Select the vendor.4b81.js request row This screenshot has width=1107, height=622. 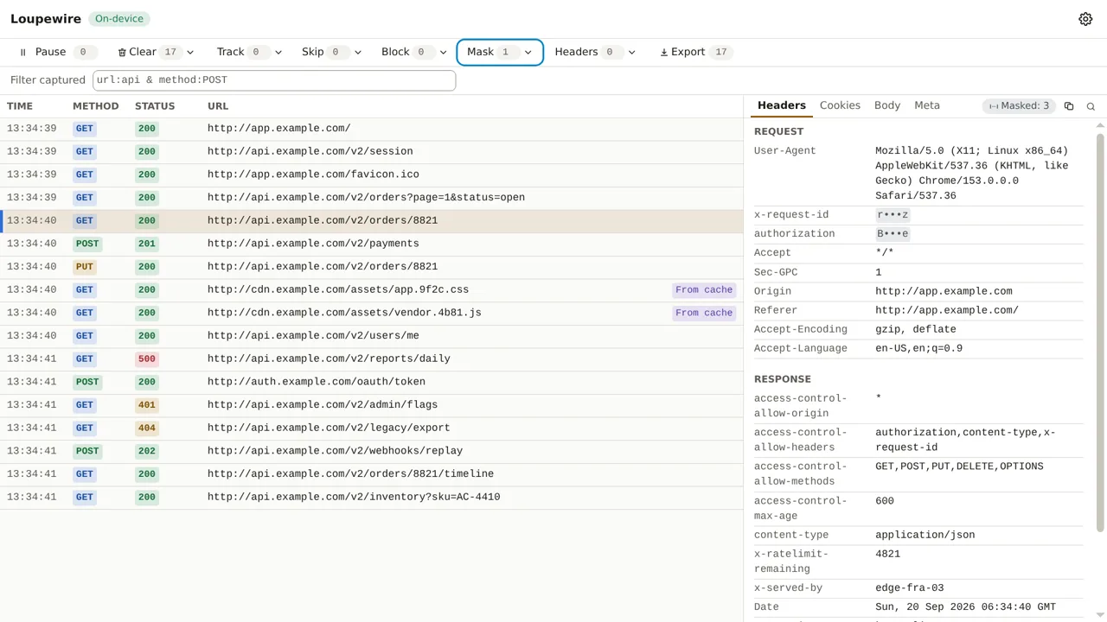pos(372,313)
